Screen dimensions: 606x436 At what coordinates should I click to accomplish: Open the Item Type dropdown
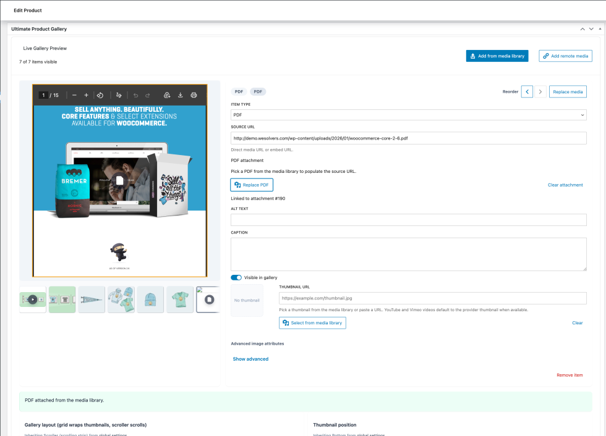[409, 115]
